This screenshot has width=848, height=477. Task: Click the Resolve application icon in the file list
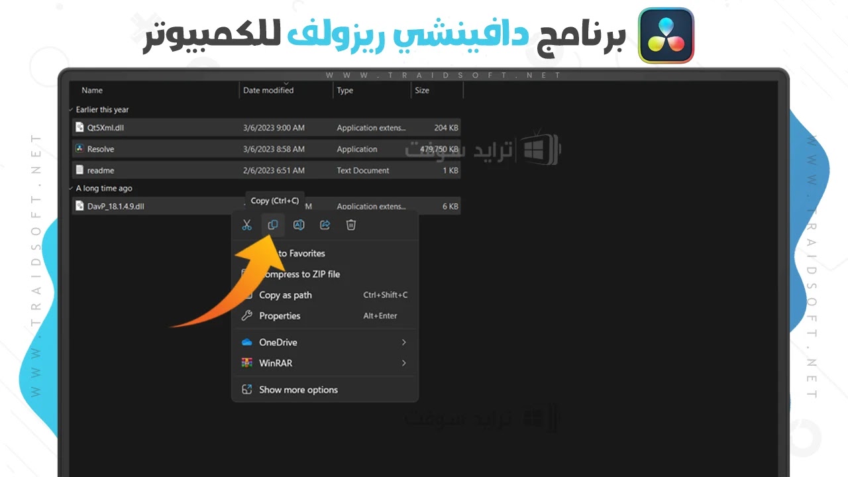point(79,148)
